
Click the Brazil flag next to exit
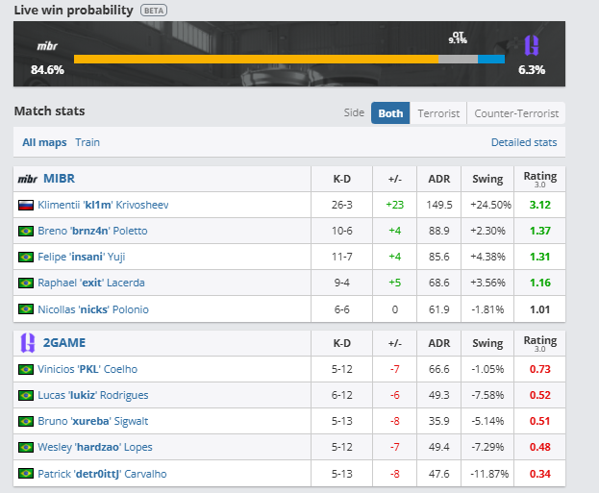(x=26, y=283)
